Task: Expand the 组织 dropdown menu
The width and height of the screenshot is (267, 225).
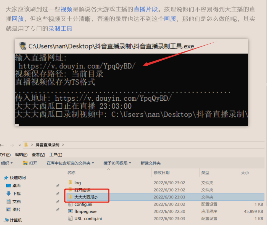Action: tap(7, 163)
